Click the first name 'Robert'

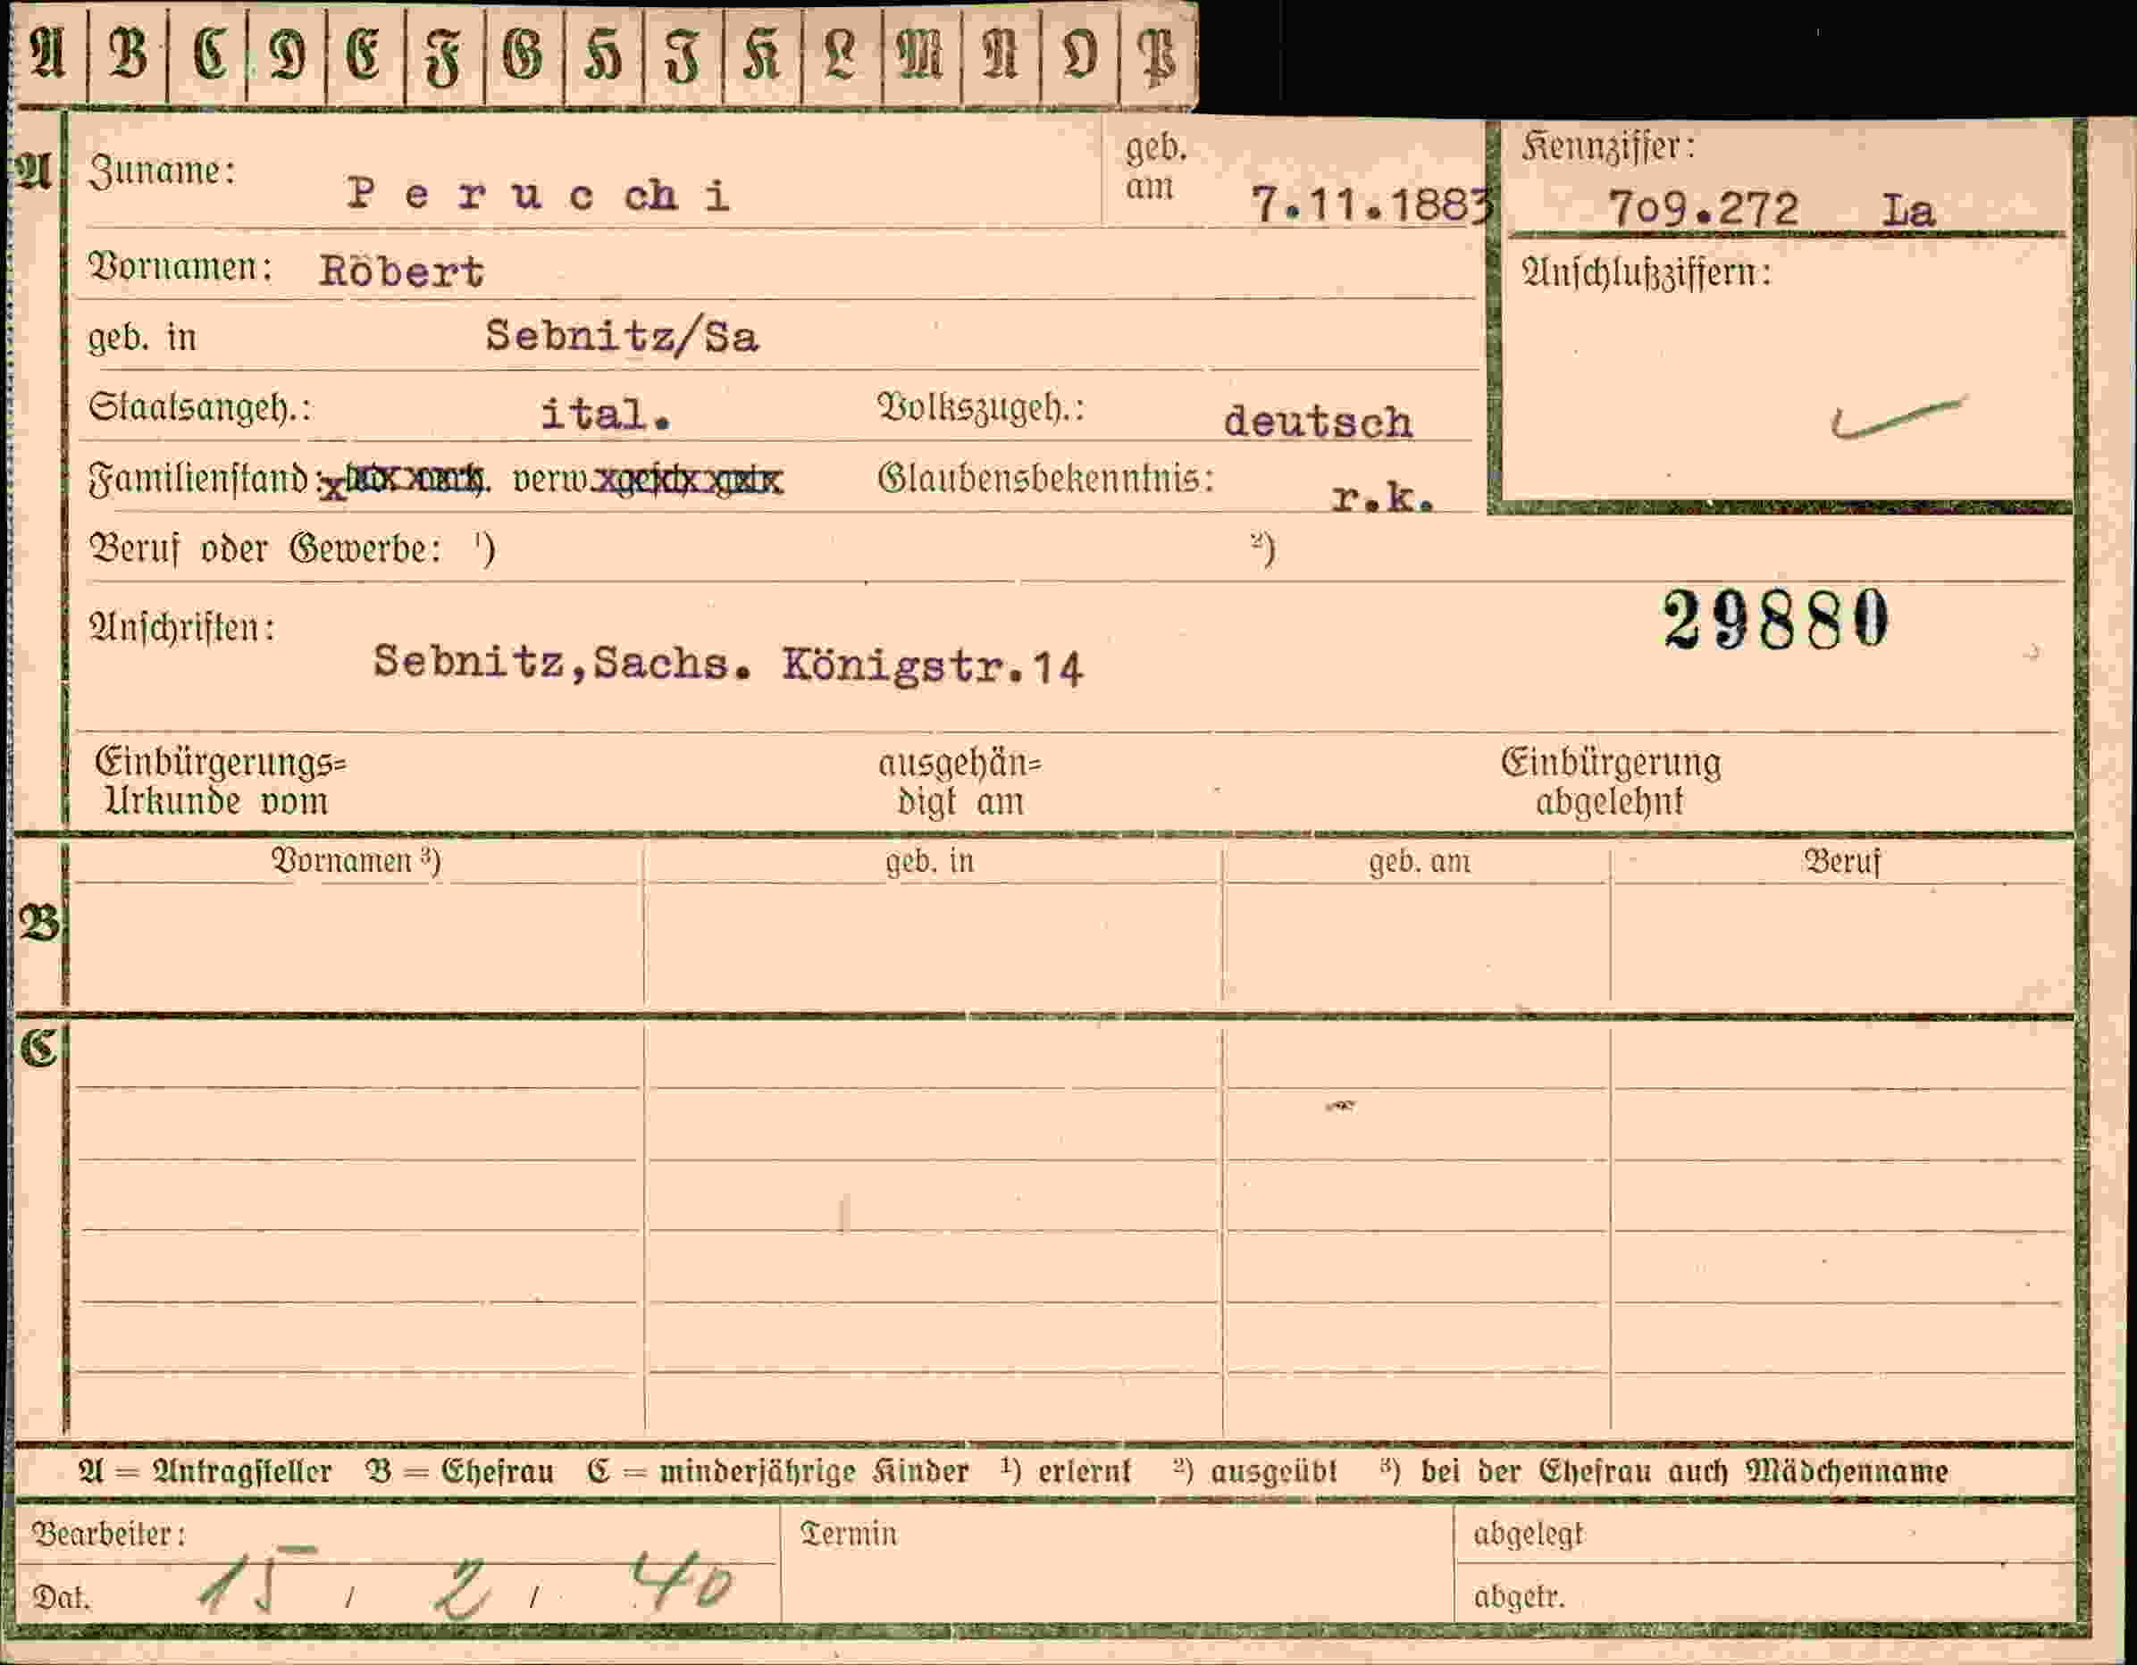point(401,271)
